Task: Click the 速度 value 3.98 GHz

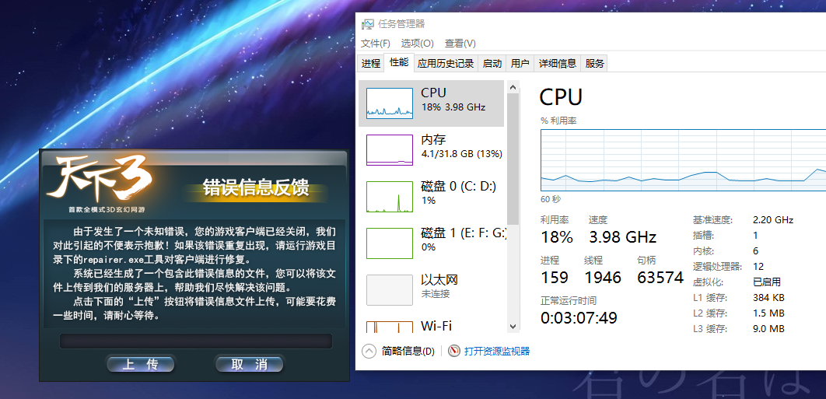Action: (x=623, y=236)
